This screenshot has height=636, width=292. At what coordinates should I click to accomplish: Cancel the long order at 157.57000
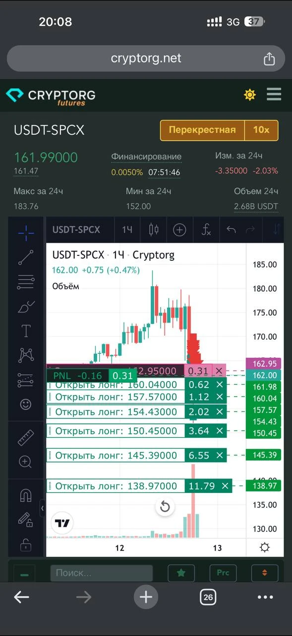pos(220,397)
